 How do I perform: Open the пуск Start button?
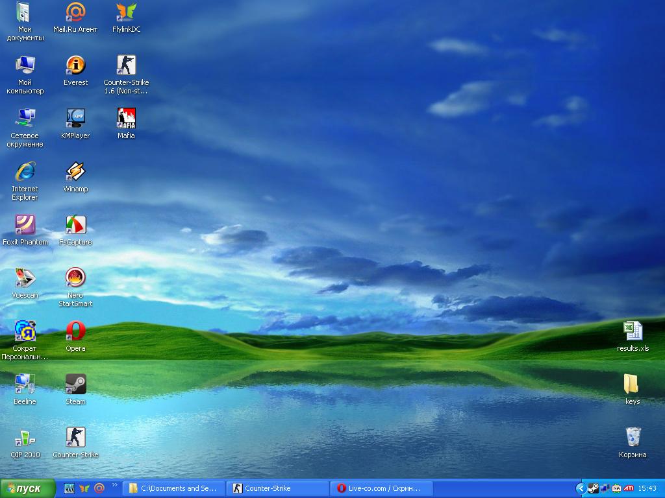[27, 488]
